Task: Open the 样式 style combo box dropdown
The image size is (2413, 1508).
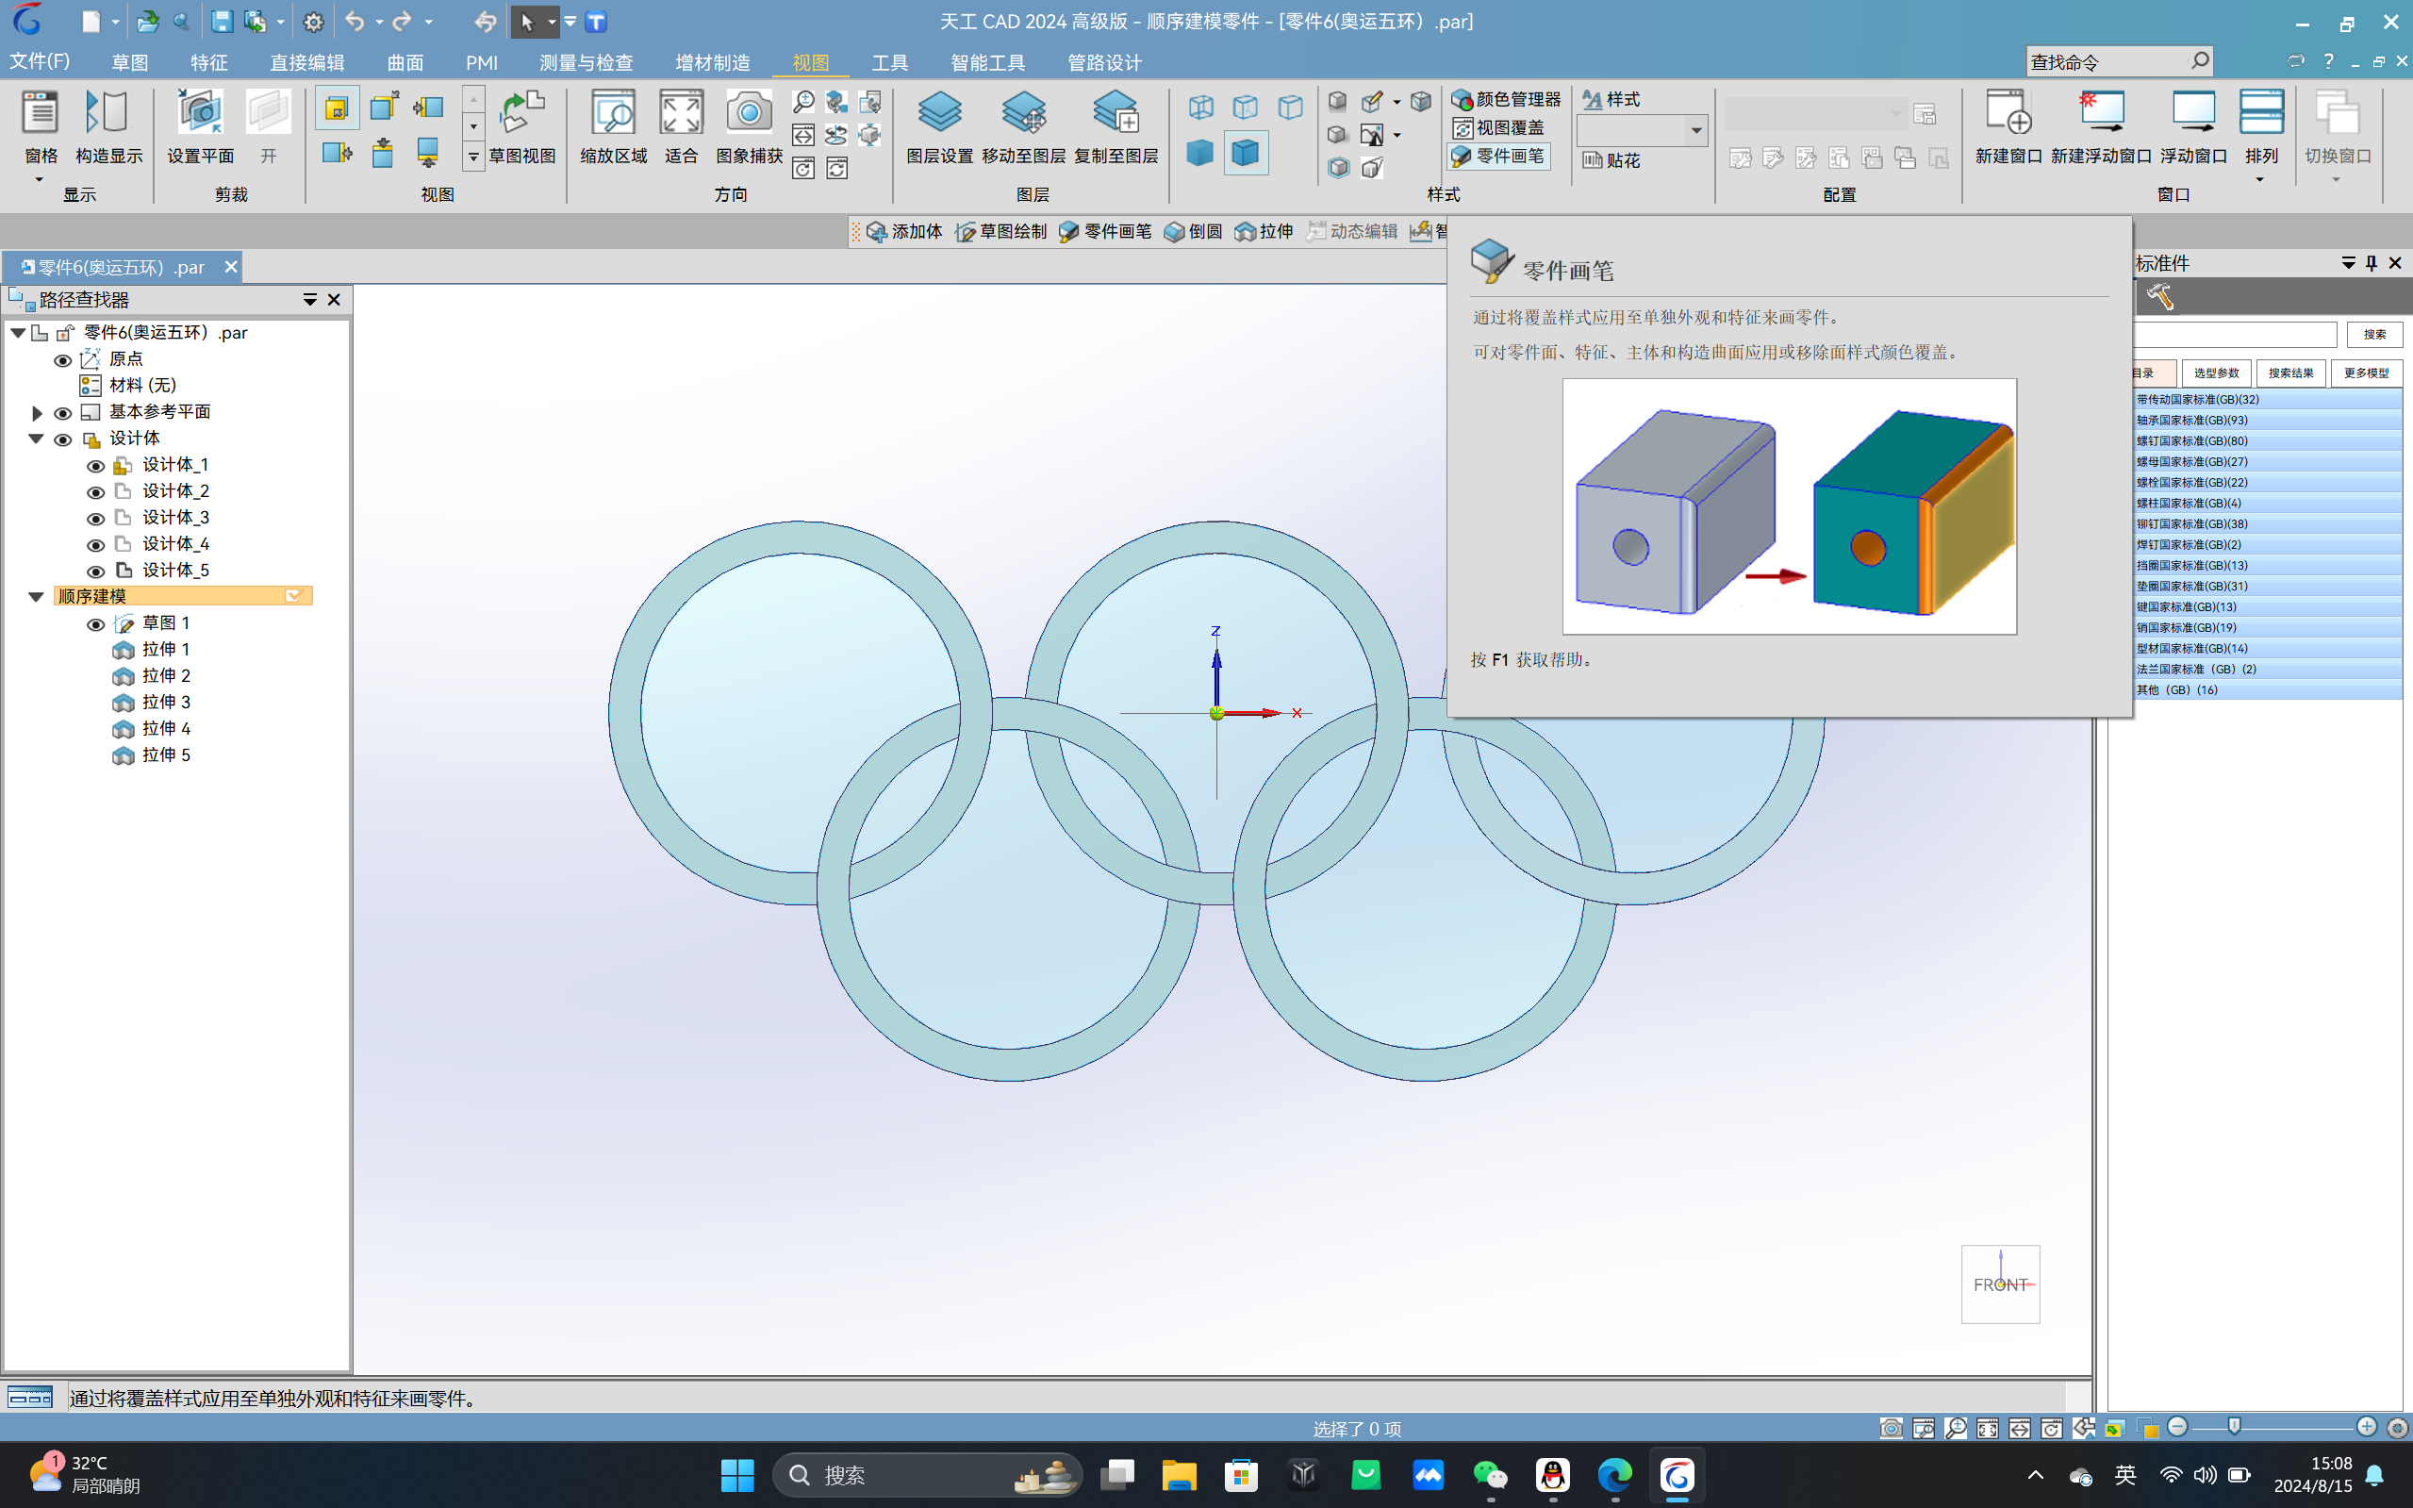Action: click(x=1695, y=131)
